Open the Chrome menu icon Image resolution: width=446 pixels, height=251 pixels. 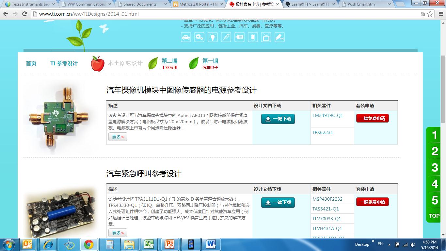(x=440, y=14)
